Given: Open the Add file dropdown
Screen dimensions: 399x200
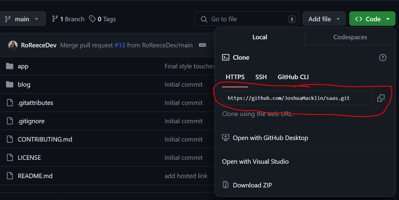Looking at the screenshot, I should tap(324, 19).
